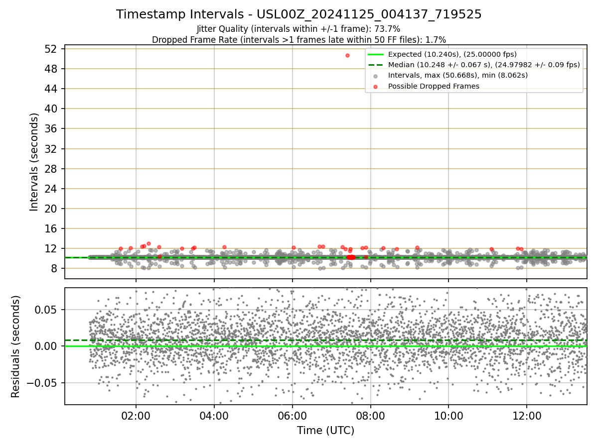Select the Median (10.248 +/- 0.067 s) legend entry
This screenshot has width=598, height=448.
pos(484,65)
